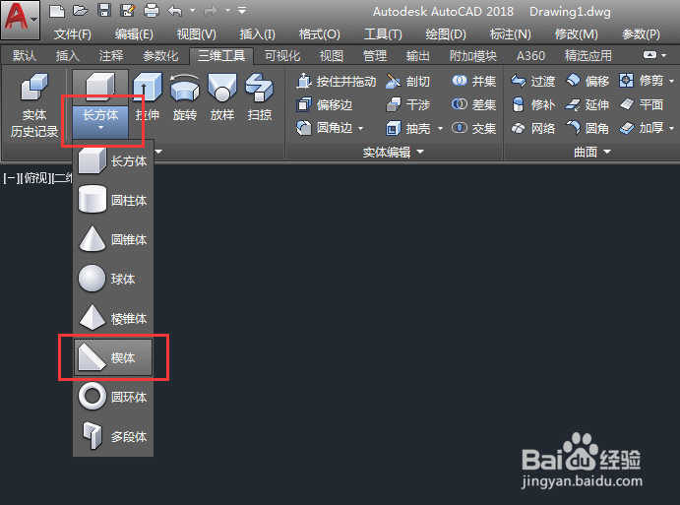Select 多段体 polysolid from dropdown list

113,436
